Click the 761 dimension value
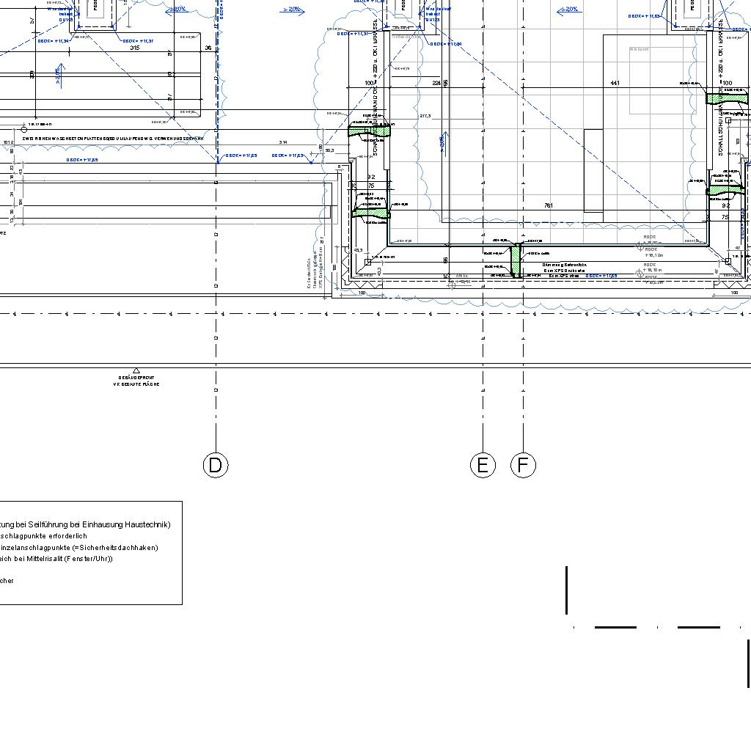 (549, 205)
